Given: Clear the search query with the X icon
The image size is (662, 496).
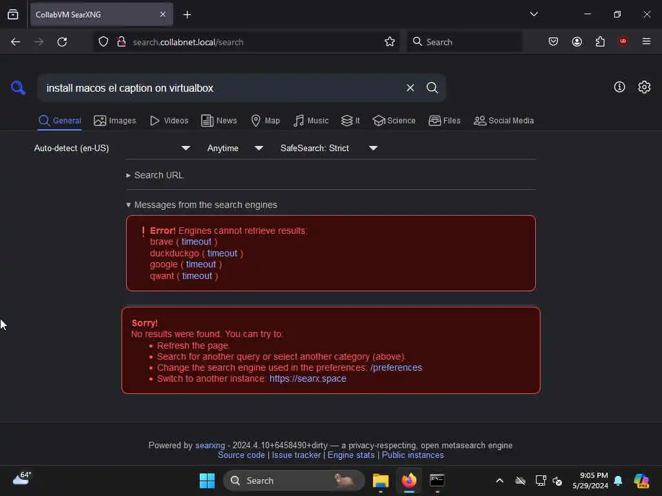Looking at the screenshot, I should tap(410, 88).
